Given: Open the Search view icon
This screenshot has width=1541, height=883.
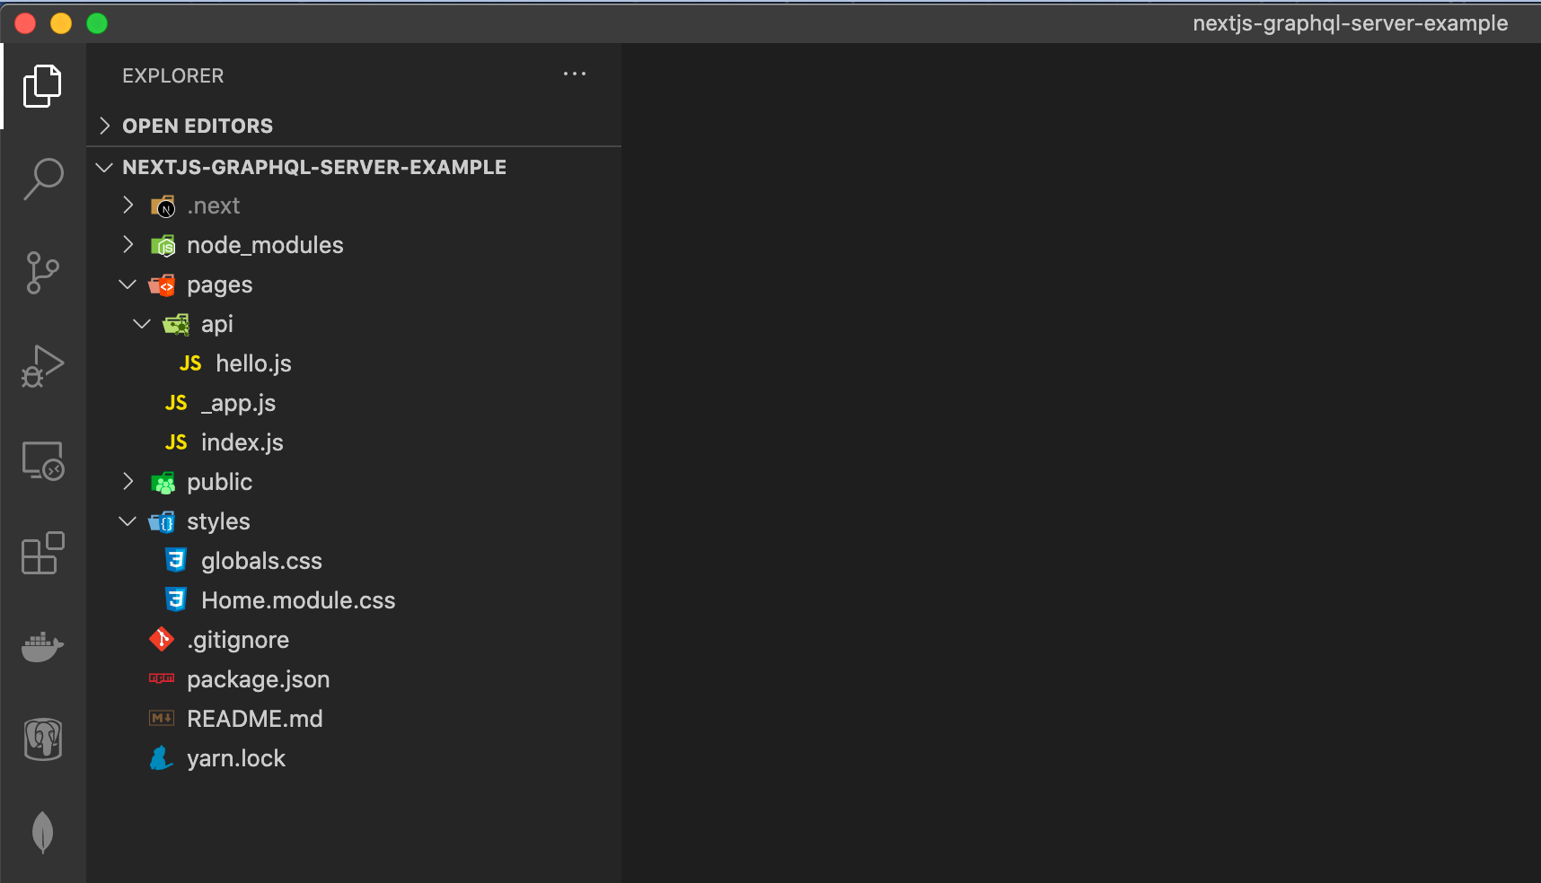Looking at the screenshot, I should [x=42, y=179].
